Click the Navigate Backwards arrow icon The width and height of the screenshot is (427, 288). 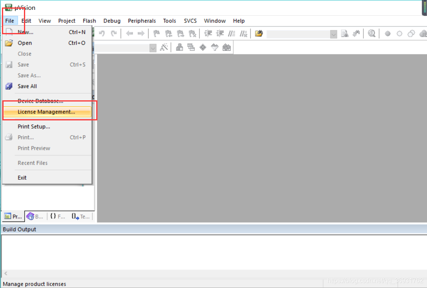pos(129,33)
